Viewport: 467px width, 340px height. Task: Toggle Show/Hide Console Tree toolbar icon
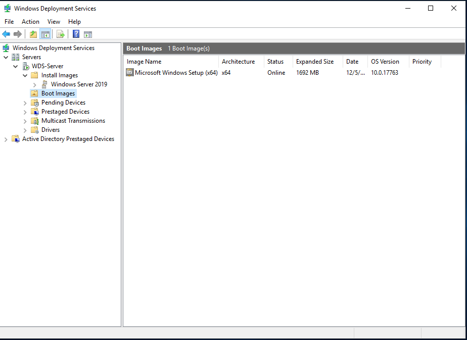click(45, 34)
